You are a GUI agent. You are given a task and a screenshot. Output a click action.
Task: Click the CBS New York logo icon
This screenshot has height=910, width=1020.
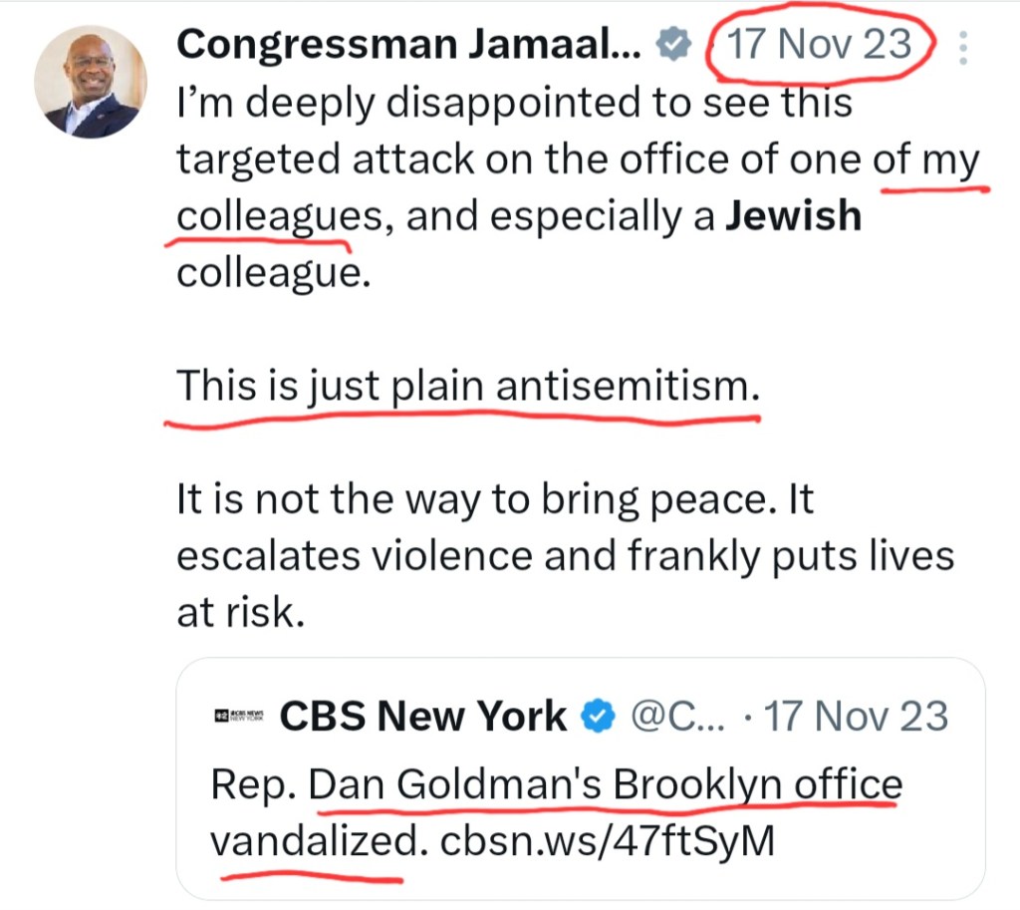pos(238,717)
